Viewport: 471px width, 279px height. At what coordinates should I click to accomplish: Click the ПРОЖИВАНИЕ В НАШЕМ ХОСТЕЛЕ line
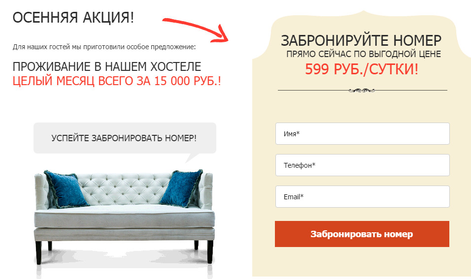click(x=107, y=66)
